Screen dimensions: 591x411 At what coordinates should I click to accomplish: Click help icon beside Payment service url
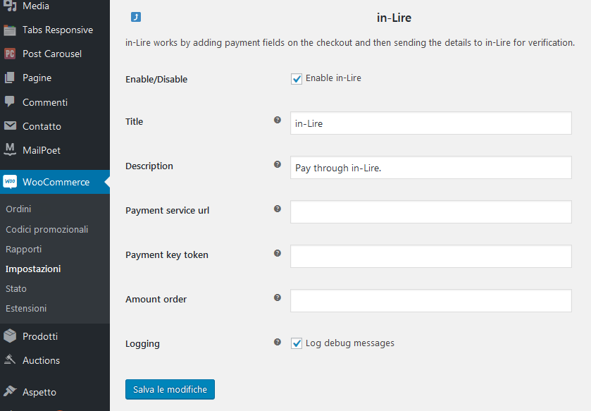pyautogui.click(x=278, y=209)
